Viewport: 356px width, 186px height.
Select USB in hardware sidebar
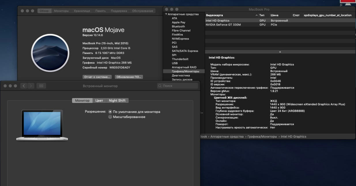tap(175, 63)
